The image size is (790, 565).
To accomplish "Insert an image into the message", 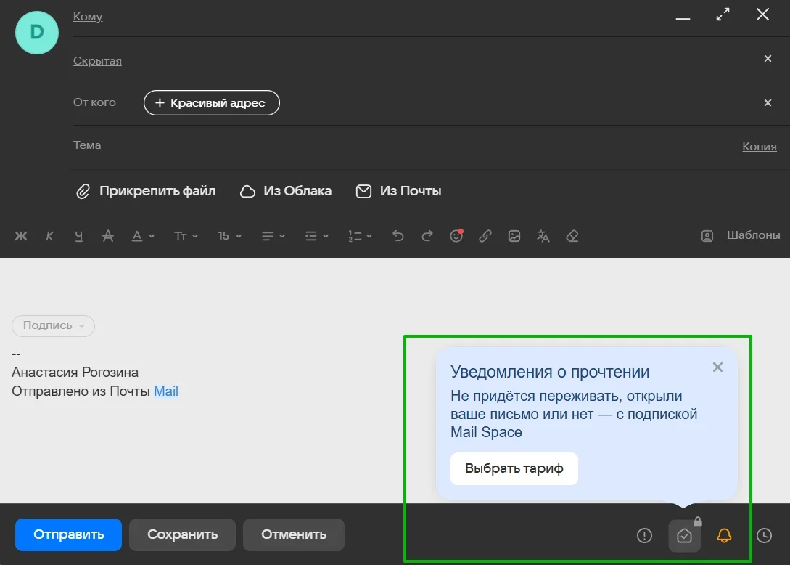I will 514,236.
